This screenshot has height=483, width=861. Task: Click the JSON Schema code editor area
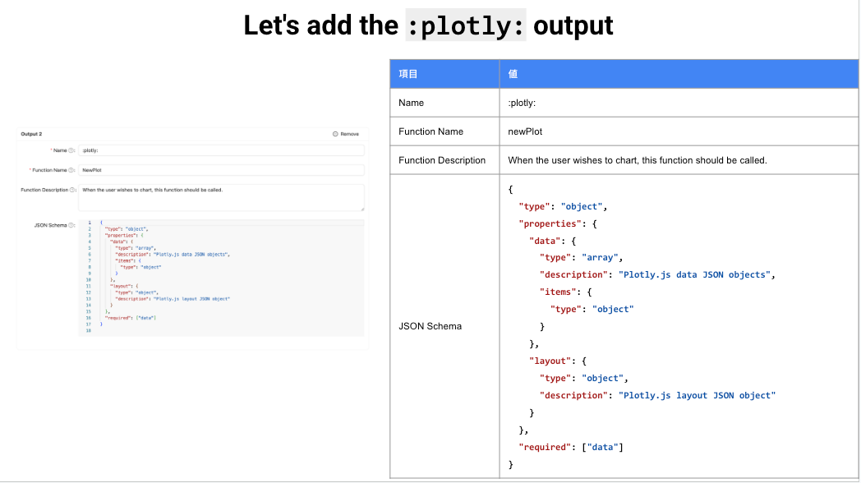point(221,278)
